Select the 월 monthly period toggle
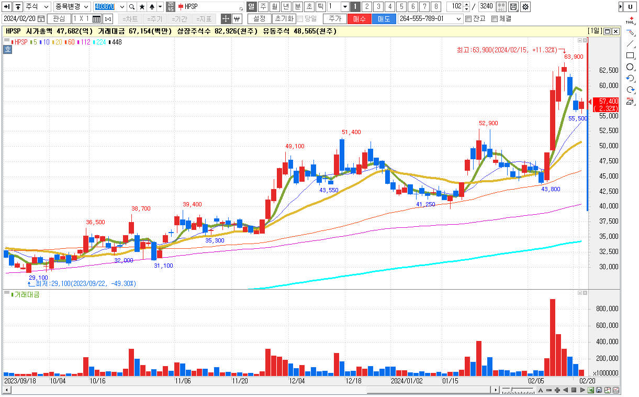This screenshot has height=397, width=639. (x=274, y=7)
